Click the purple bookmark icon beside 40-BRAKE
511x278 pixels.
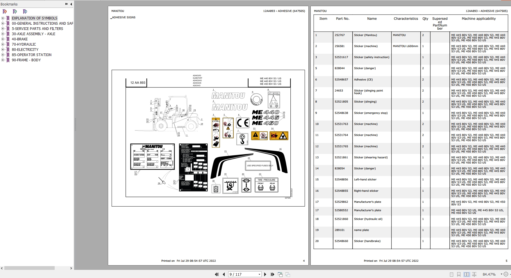coord(8,39)
